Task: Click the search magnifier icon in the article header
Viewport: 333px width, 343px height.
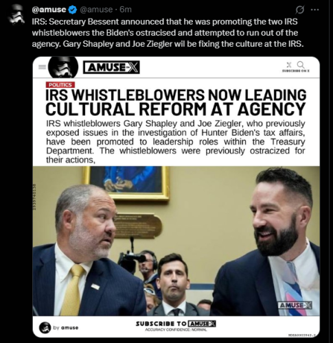Action: tap(301, 64)
